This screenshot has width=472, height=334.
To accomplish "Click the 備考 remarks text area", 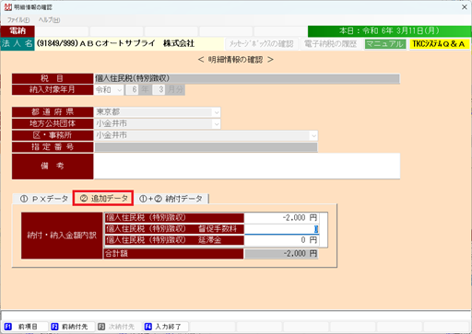I will click(247, 166).
